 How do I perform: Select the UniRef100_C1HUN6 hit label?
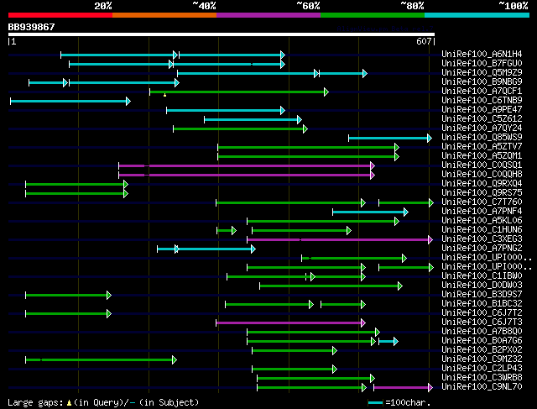click(x=482, y=230)
